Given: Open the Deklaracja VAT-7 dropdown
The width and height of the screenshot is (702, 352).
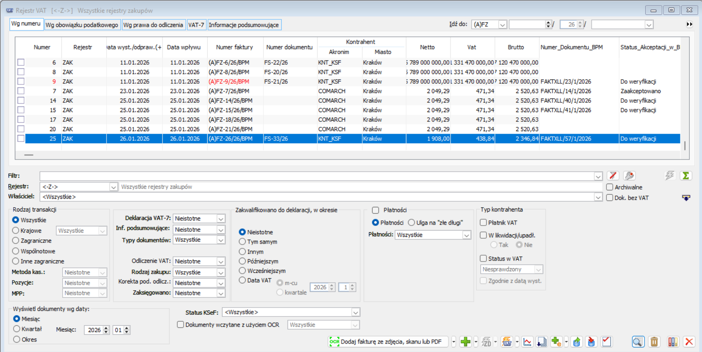Looking at the screenshot, I should (x=220, y=219).
